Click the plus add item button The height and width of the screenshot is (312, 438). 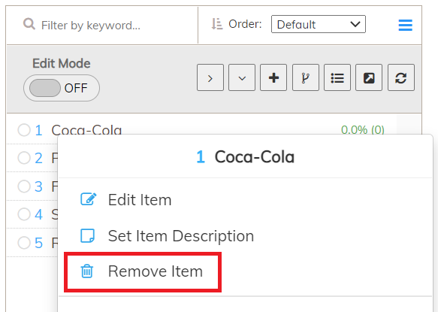tap(273, 77)
